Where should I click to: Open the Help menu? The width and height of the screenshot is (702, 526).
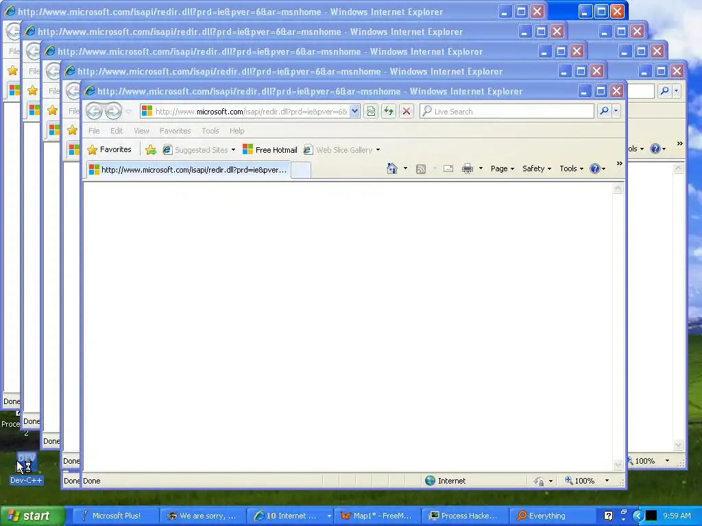(x=237, y=131)
